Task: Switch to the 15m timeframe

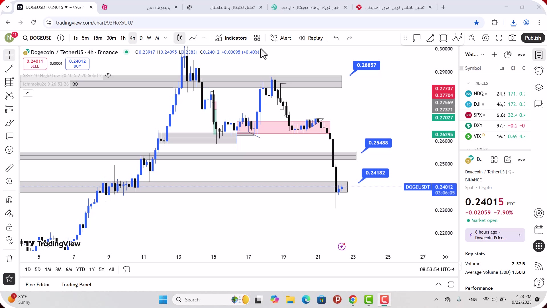Action: click(97, 38)
